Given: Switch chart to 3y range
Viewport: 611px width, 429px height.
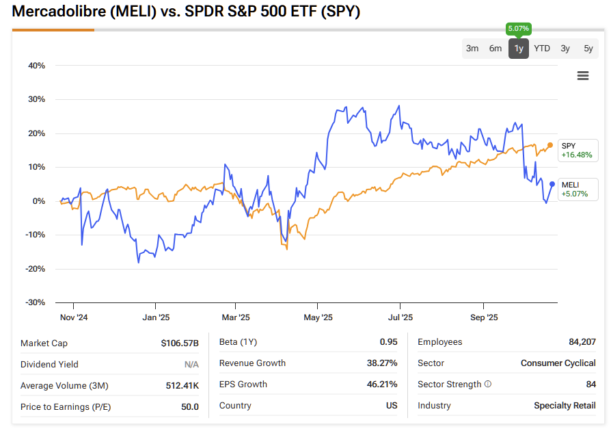Looking at the screenshot, I should pos(565,49).
